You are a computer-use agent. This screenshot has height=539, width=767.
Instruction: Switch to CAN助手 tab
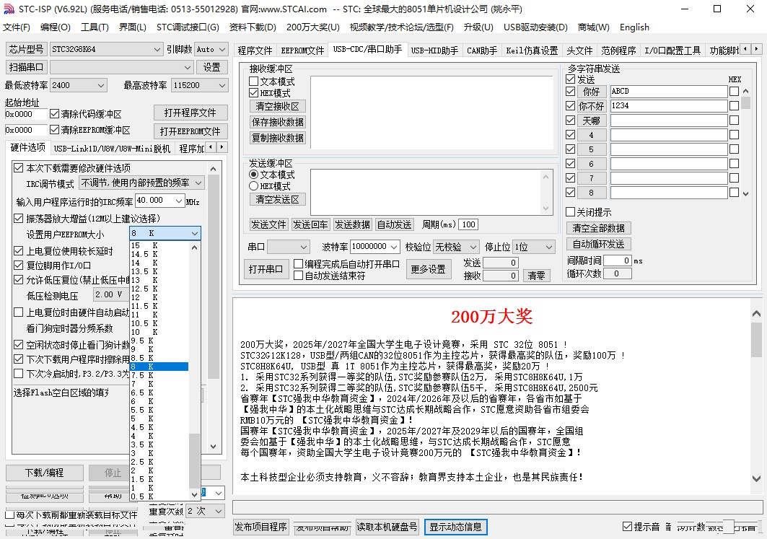point(482,51)
